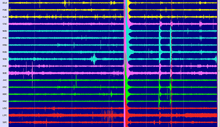This screenshot has width=220, height=127.
Task: Select the NADU station label
Action: [x=5, y=31]
